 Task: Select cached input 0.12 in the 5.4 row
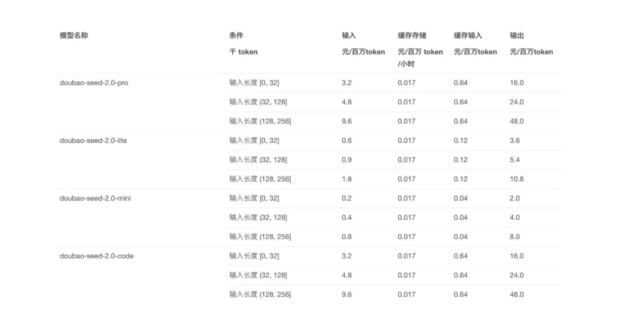click(461, 160)
